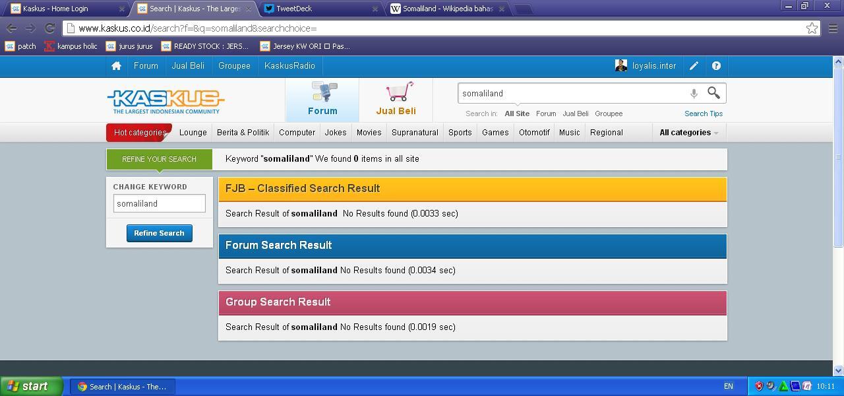Select Groupee search scope option

pos(608,114)
